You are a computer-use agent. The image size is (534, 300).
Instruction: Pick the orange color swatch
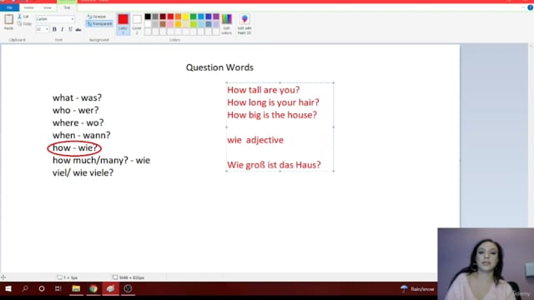(x=178, y=17)
